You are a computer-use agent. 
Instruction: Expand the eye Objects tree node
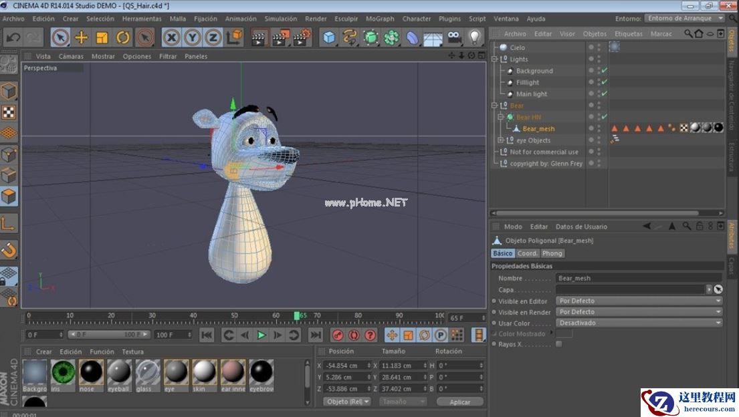tap(501, 140)
